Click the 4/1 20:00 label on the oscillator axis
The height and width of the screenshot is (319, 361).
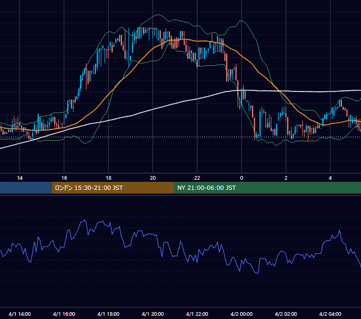pos(153,314)
